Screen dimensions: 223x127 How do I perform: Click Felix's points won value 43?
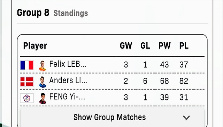point(164,65)
